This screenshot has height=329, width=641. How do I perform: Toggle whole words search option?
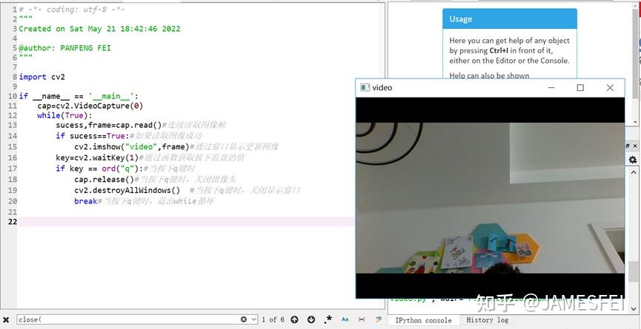362,319
